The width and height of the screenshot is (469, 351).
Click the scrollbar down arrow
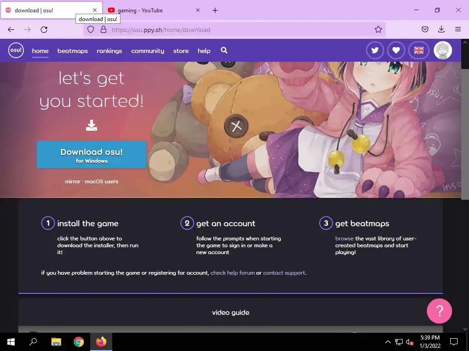(465, 329)
